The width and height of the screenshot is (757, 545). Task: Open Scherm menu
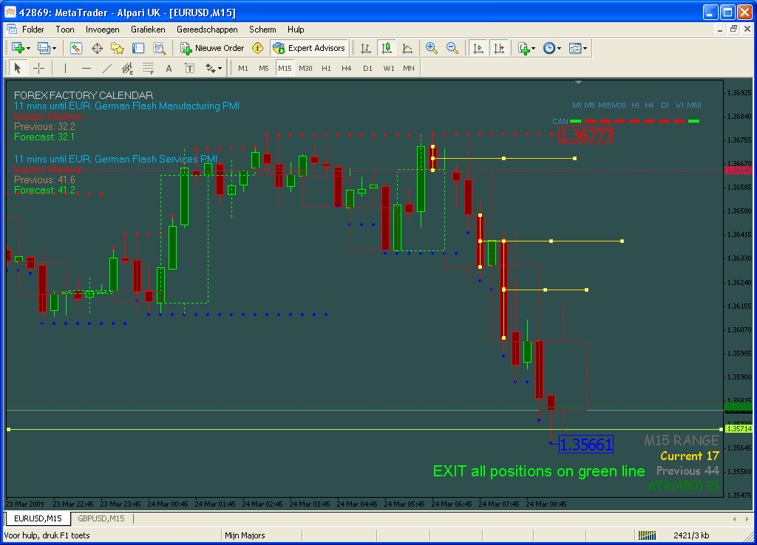(x=262, y=30)
